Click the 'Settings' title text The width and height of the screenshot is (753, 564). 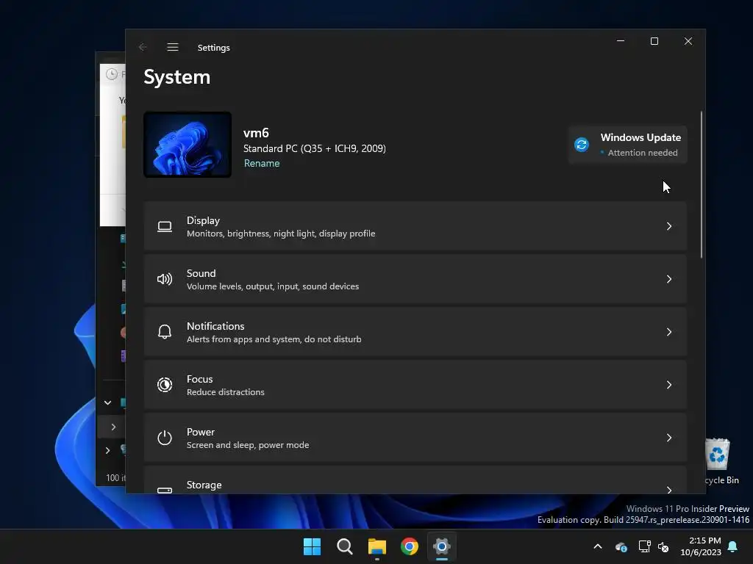pyautogui.click(x=214, y=48)
